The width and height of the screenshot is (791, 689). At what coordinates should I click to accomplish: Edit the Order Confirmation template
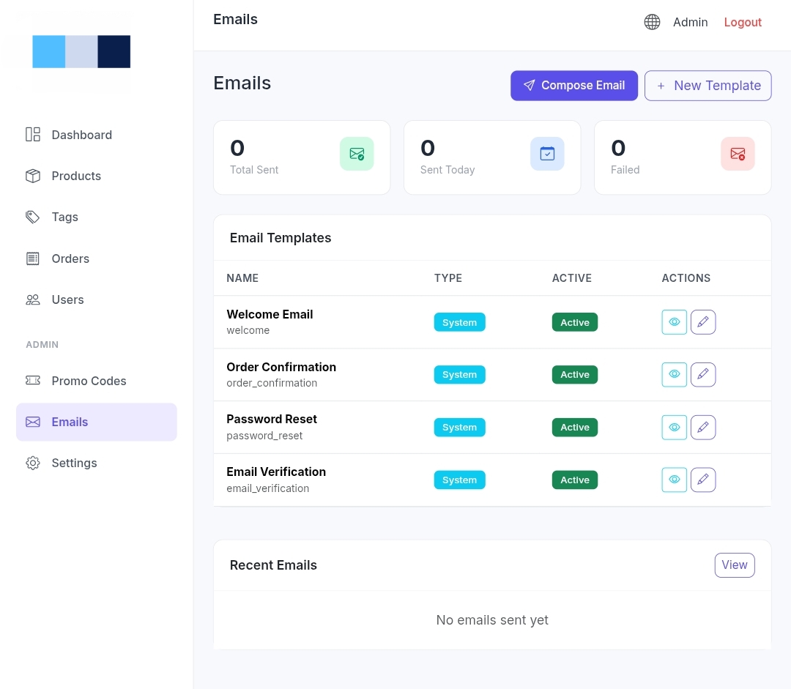[x=703, y=375]
